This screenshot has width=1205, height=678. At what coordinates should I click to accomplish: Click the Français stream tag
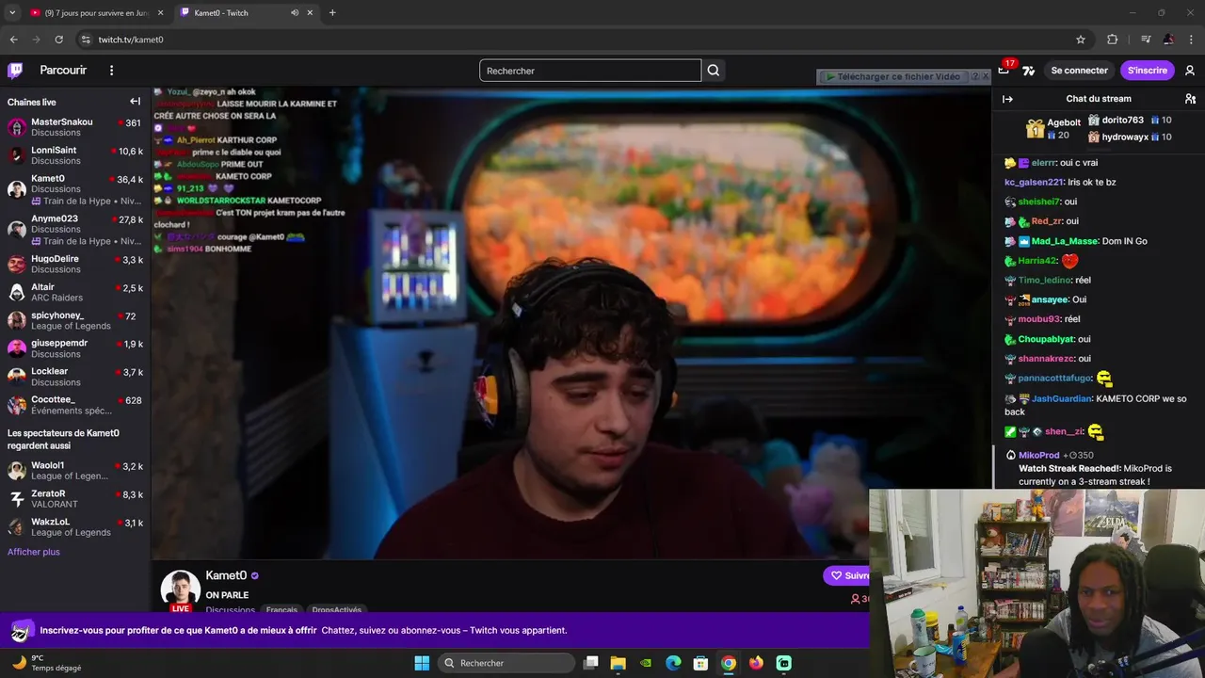(x=281, y=610)
